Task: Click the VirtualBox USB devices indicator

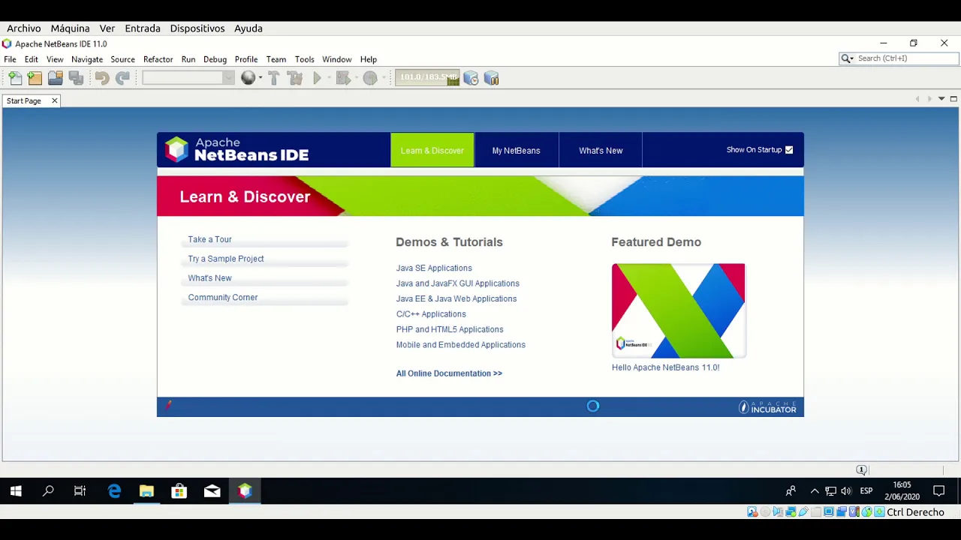Action: [803, 512]
